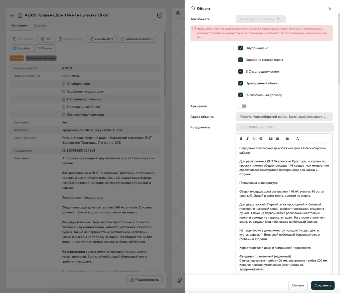Click the Отмена button
Screen dimensions: 340x293
(x=298, y=285)
